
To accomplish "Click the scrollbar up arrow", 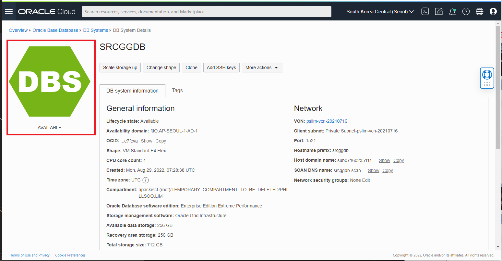I will 498,24.
